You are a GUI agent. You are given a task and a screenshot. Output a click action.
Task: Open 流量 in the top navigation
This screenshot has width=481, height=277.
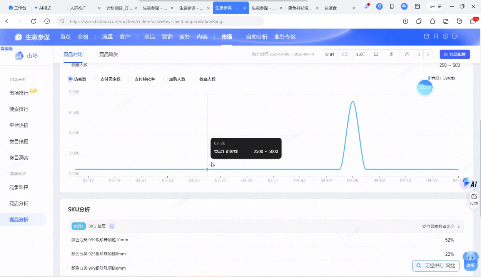(x=107, y=37)
